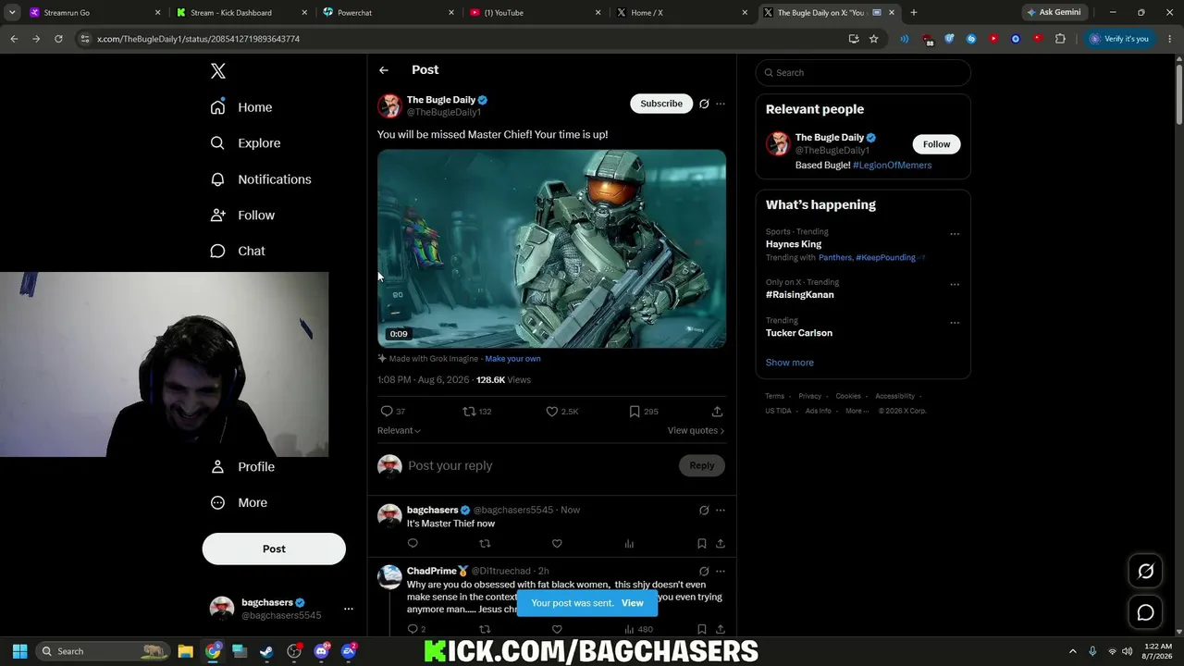
Task: Switch to the YouTube browser tab
Action: 536,13
